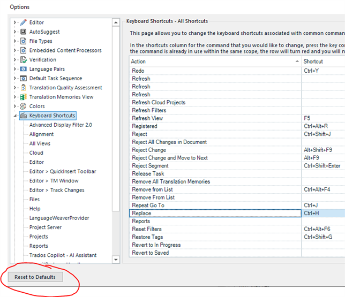Select the Restore Tags row
This screenshot has height=297, width=345.
[x=215, y=237]
